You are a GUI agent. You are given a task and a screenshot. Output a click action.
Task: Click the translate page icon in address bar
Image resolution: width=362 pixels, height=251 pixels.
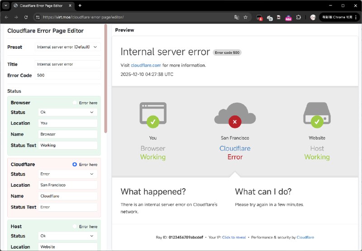coord(236,17)
